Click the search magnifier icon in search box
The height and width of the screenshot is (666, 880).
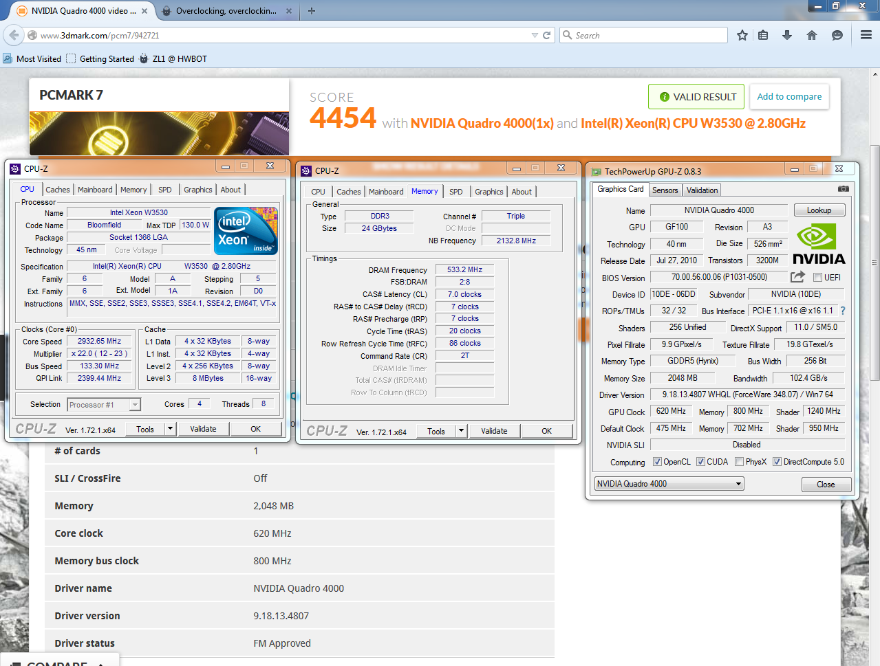[568, 35]
